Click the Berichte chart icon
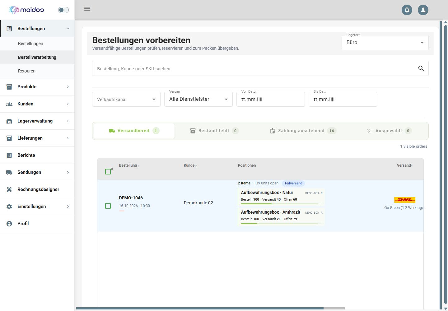 [9, 155]
